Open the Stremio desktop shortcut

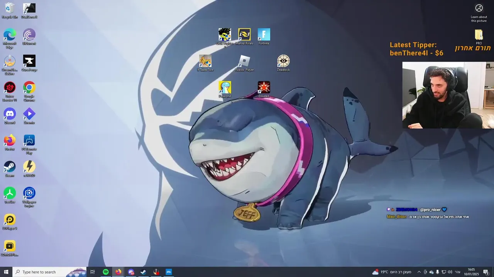pyautogui.click(x=29, y=116)
